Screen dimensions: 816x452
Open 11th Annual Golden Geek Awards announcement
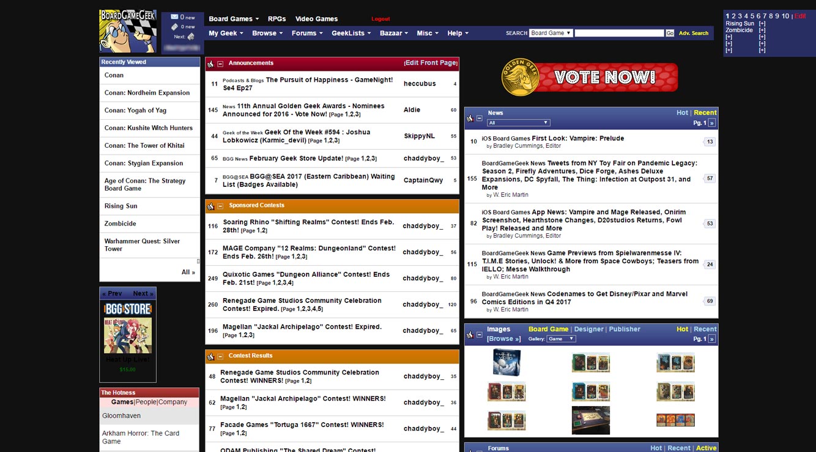click(303, 110)
